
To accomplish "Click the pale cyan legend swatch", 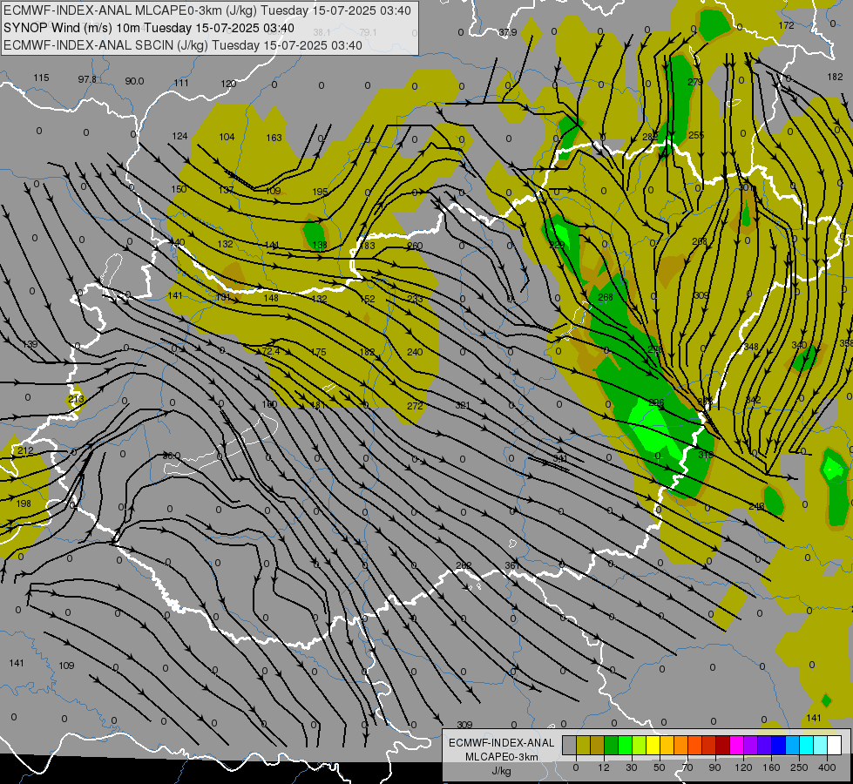I will 821,745.
